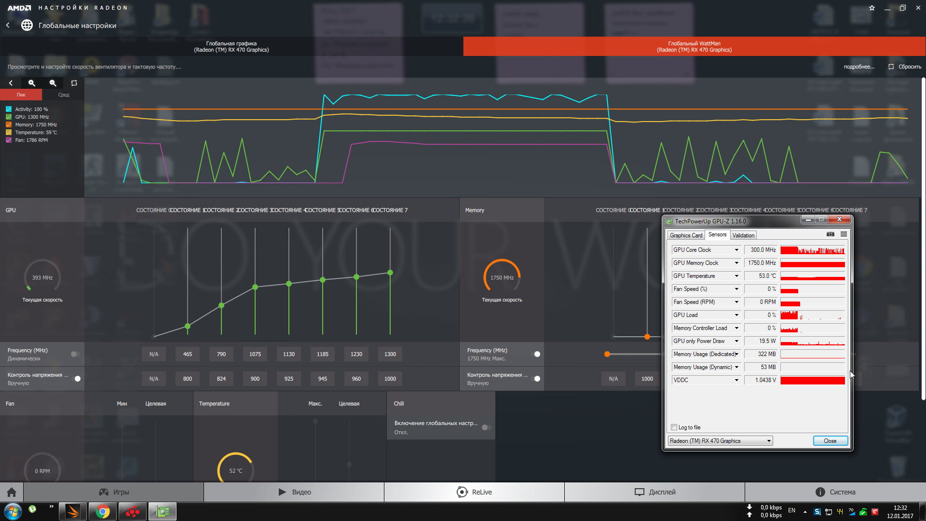
Task: Toggle the Activity graph legend checkbox
Action: [9, 110]
